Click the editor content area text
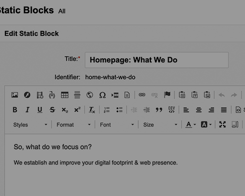245x196 pixels. coord(96,163)
